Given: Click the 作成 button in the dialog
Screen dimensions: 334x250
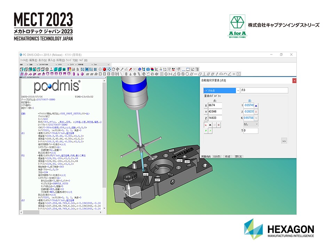Looking at the screenshot, I should click(227, 157).
